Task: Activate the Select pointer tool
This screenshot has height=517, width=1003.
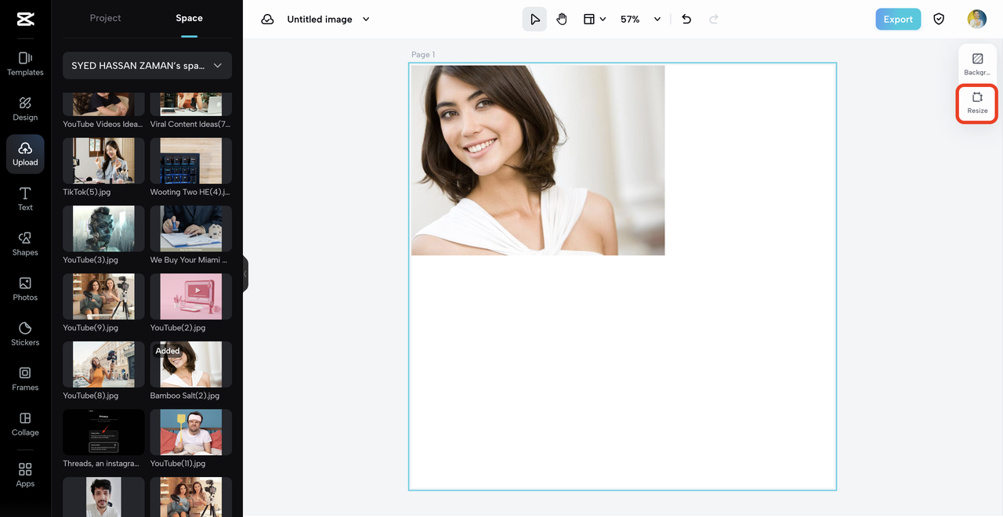Action: 534,19
